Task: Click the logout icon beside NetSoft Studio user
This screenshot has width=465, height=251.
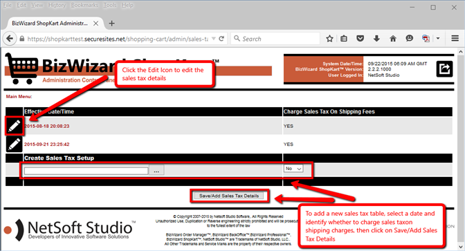Action: (444, 69)
